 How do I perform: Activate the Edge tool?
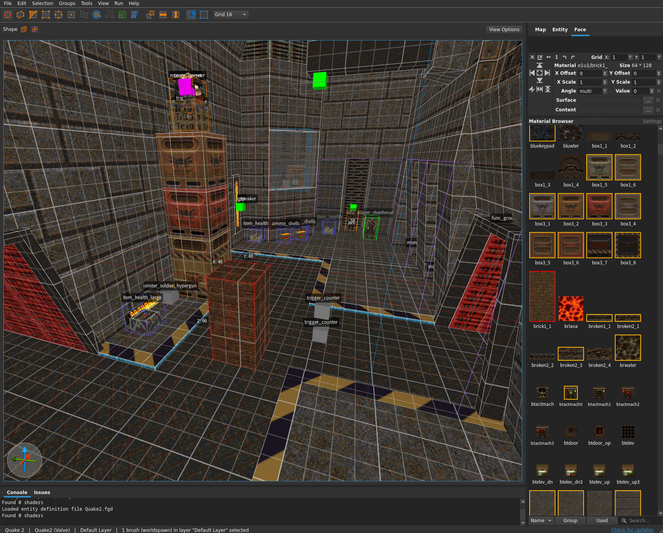tap(59, 15)
